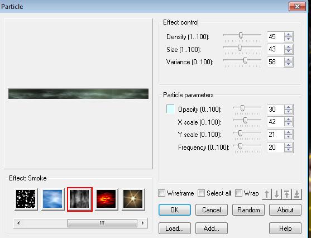Screen dimensions: 311x238
Task: Pick the red fire effect thumbnail
Action: pos(106,199)
